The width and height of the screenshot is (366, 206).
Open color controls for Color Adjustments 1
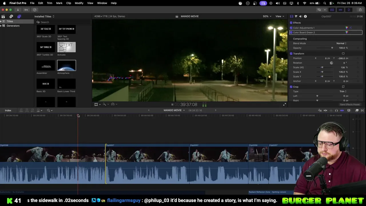coord(347,28)
